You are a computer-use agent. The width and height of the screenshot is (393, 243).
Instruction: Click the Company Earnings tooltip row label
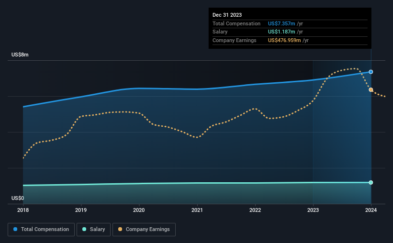coord(235,40)
